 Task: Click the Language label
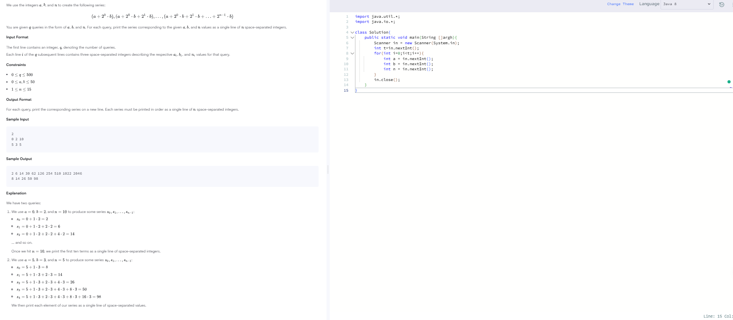(x=649, y=4)
